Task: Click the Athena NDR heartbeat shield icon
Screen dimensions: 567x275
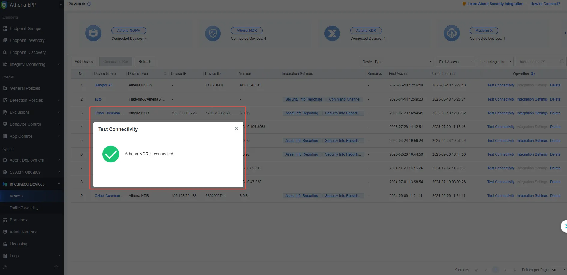Action: coord(213,33)
